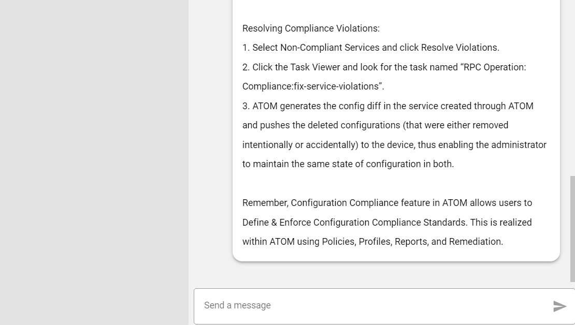
Task: Click line starting 'intentionally or accidentally)'
Action: tap(394, 145)
